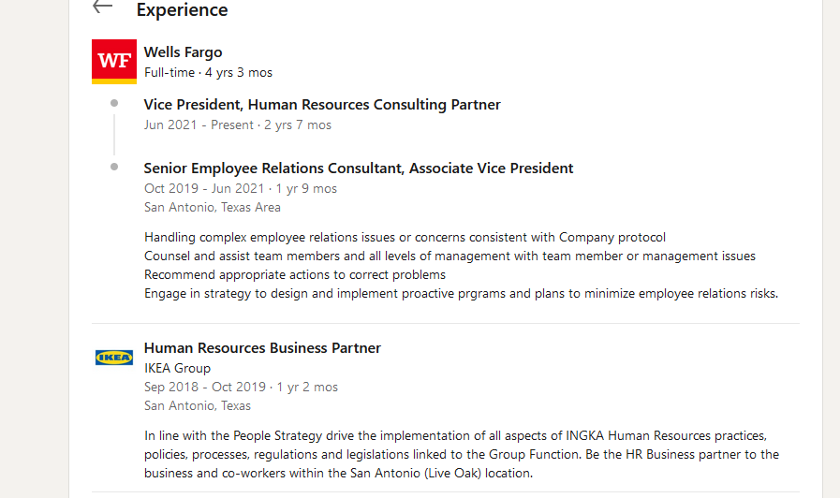Click the Sep 2018 - Oct 2019 date line
The height and width of the screenshot is (498, 840).
coord(241,388)
